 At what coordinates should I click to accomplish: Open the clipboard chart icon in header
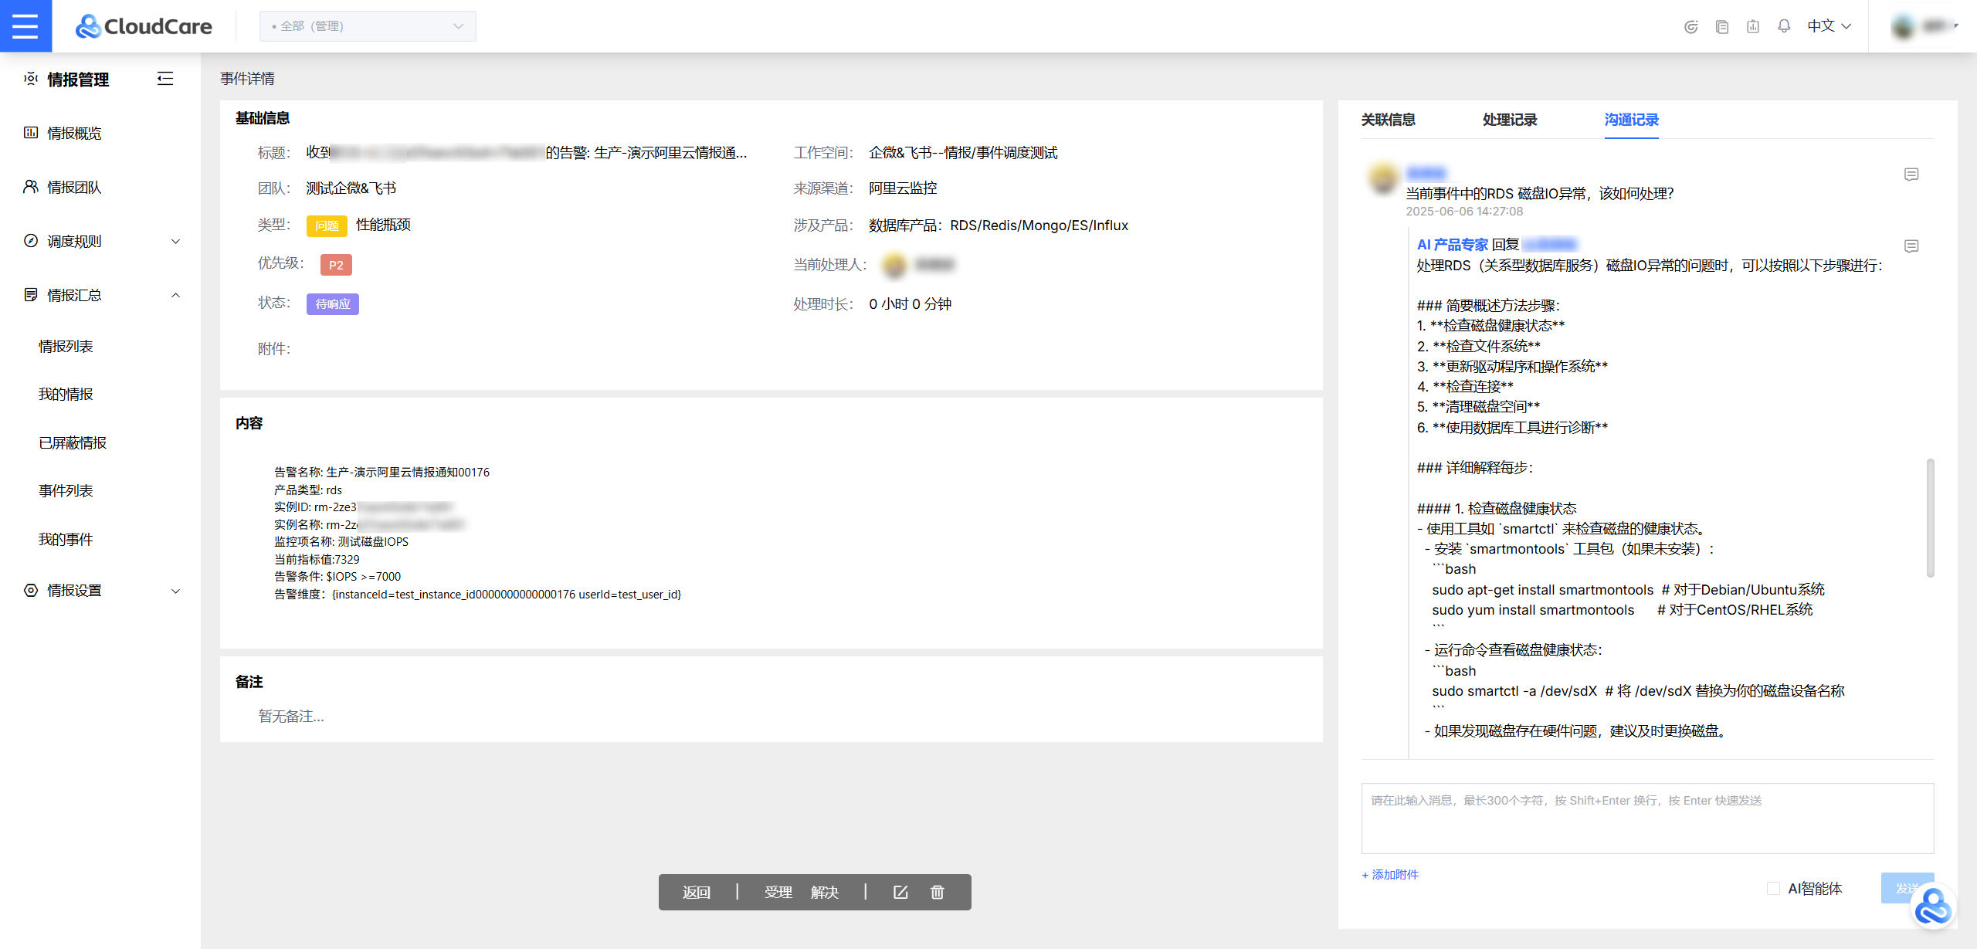[1753, 26]
